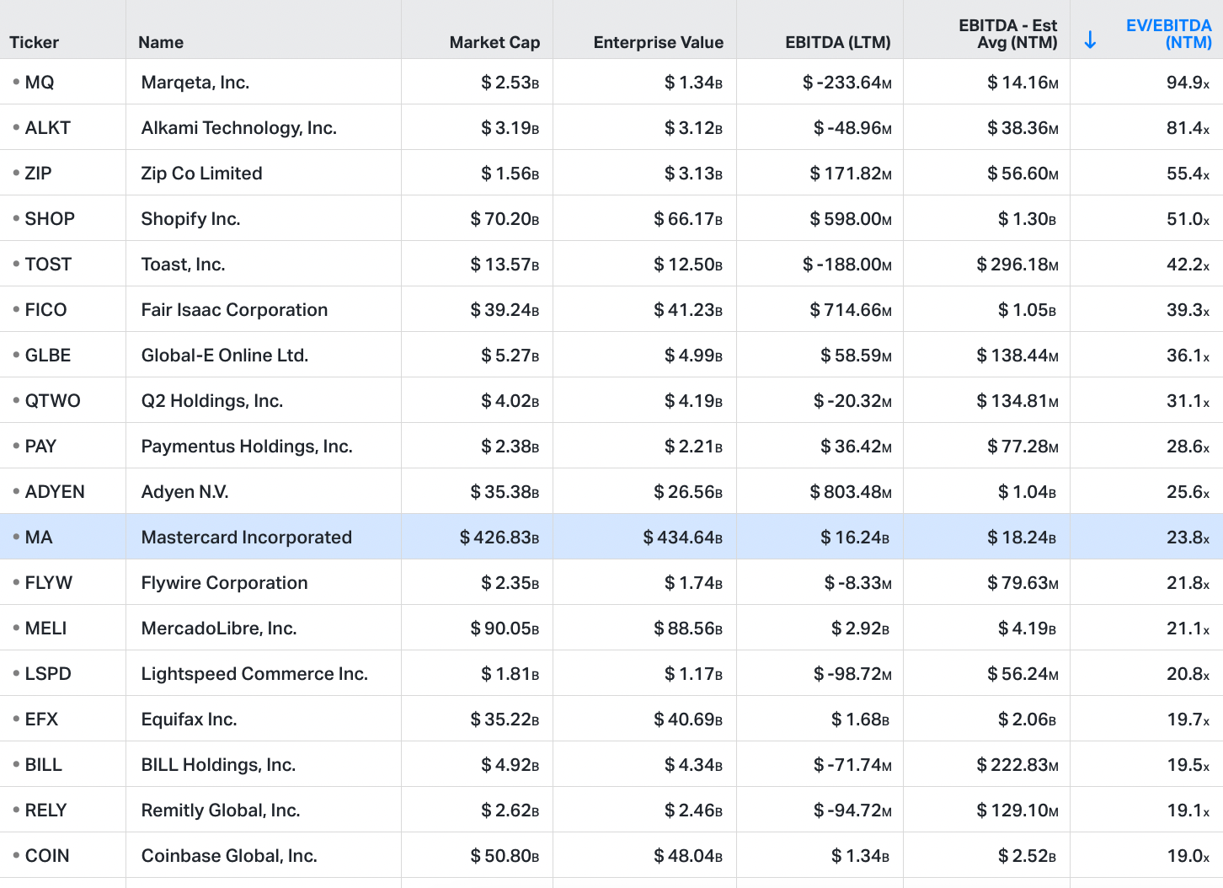
Task: Sort by Market Cap column header
Action: pos(494,42)
